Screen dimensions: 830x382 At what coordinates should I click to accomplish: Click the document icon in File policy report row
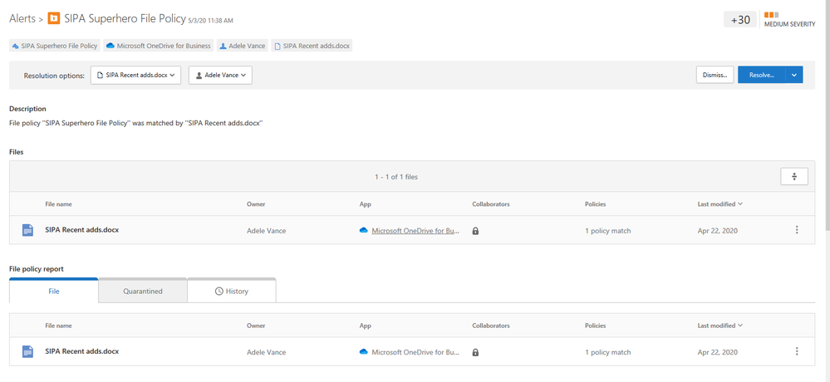(27, 351)
